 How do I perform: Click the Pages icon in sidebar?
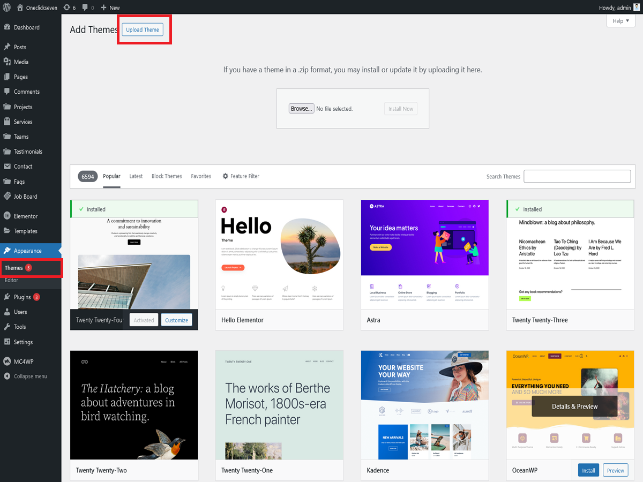click(x=7, y=77)
